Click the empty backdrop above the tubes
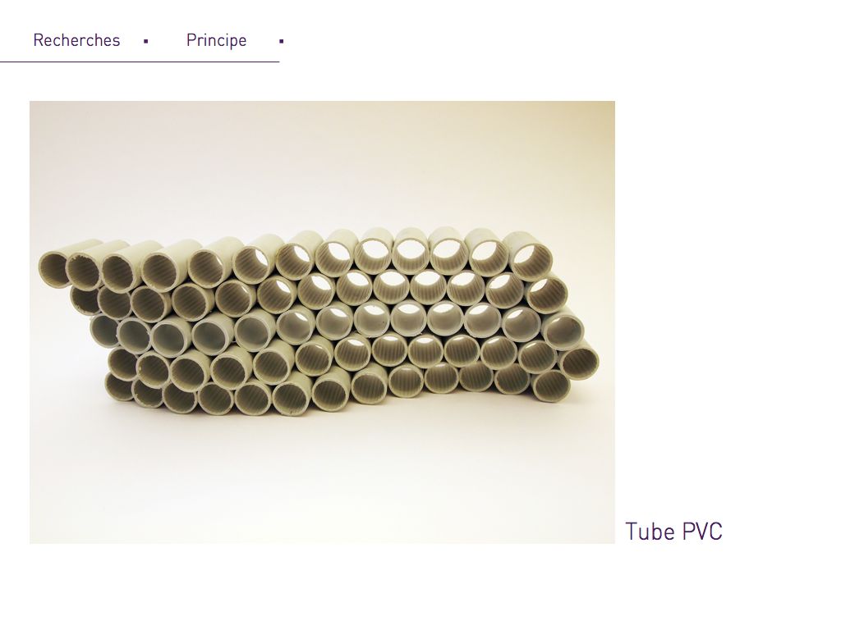 [x=322, y=161]
